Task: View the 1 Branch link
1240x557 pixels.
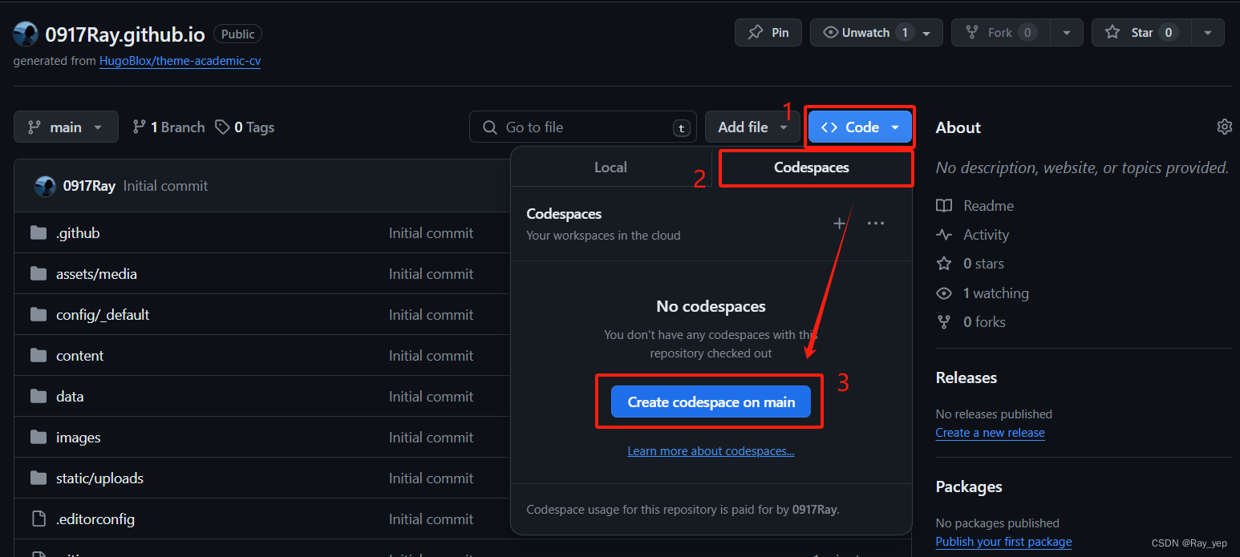Action: pos(168,127)
